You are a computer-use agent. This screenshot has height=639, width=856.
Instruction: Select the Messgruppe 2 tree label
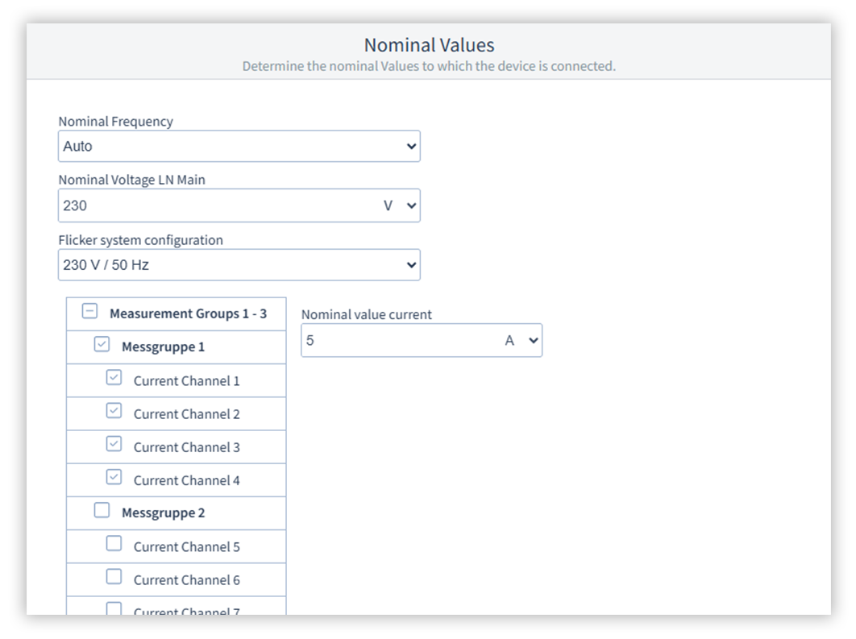163,512
